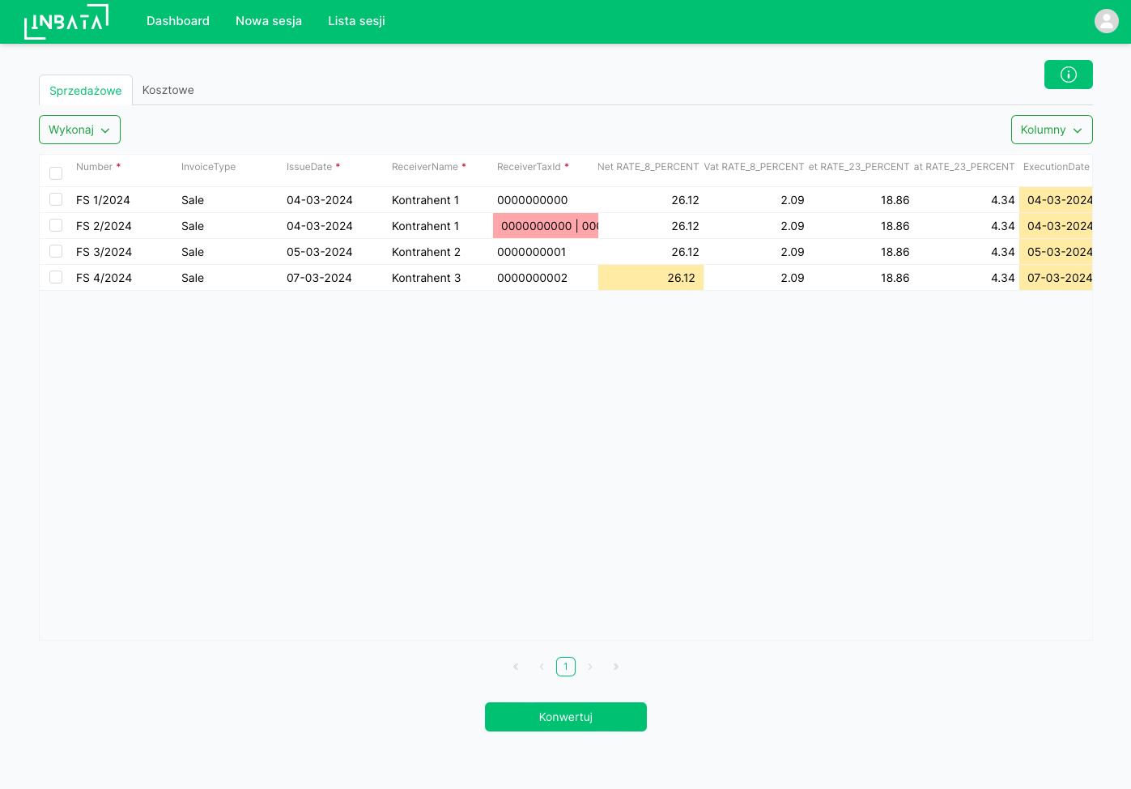This screenshot has width=1131, height=789.
Task: Select the Sprzedażowe tab
Action: (86, 91)
